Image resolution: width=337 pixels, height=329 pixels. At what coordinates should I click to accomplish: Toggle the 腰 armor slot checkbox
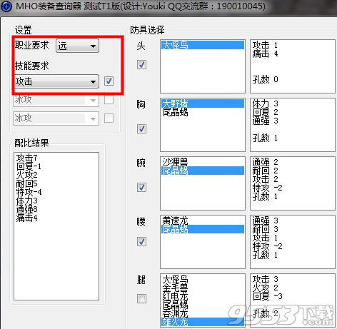(x=141, y=242)
